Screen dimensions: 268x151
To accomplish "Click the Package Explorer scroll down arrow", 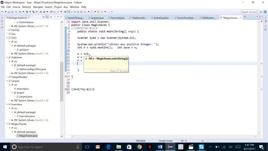I will [x=62, y=136].
